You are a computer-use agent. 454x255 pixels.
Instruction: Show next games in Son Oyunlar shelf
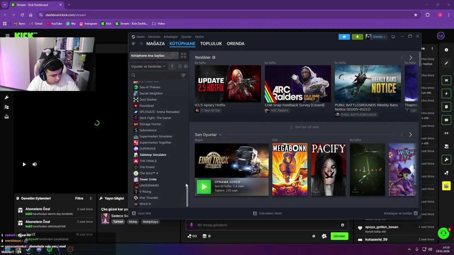(x=411, y=135)
